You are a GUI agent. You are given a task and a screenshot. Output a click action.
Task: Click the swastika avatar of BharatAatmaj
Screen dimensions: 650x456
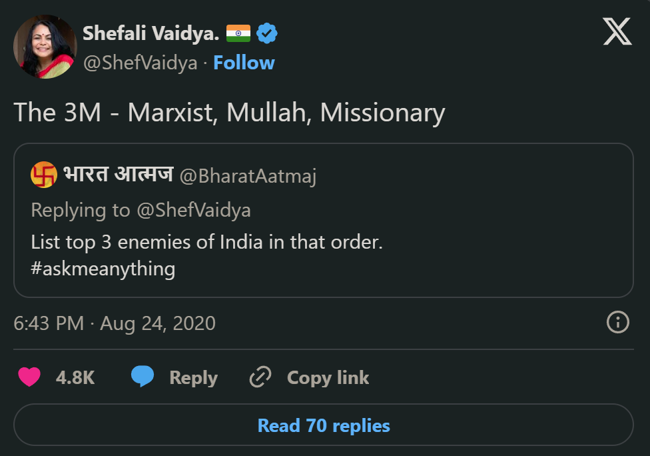coord(44,175)
